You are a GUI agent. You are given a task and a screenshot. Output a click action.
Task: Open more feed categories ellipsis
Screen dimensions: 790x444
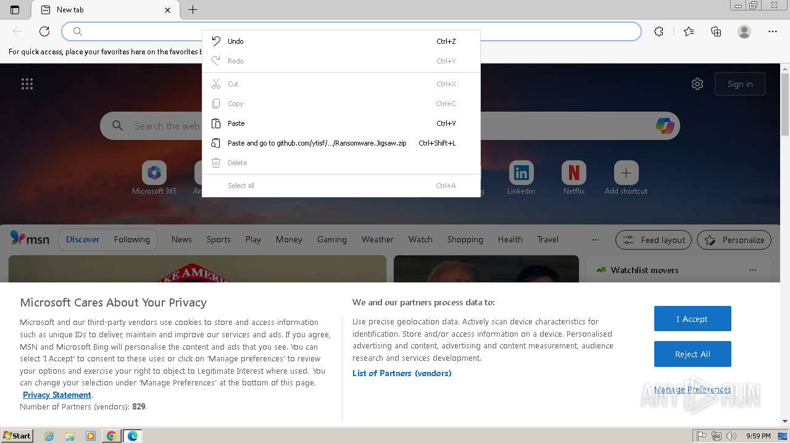pyautogui.click(x=595, y=239)
